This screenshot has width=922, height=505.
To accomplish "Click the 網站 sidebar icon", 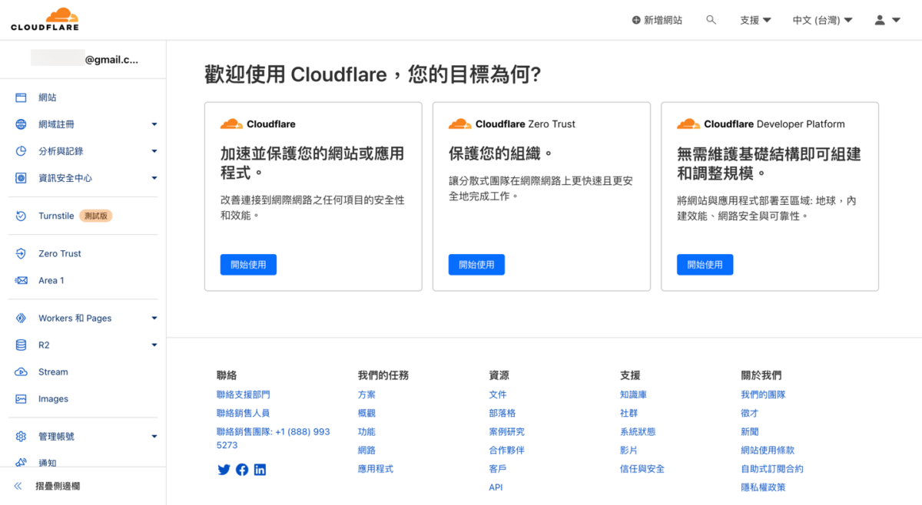I will pyautogui.click(x=22, y=97).
